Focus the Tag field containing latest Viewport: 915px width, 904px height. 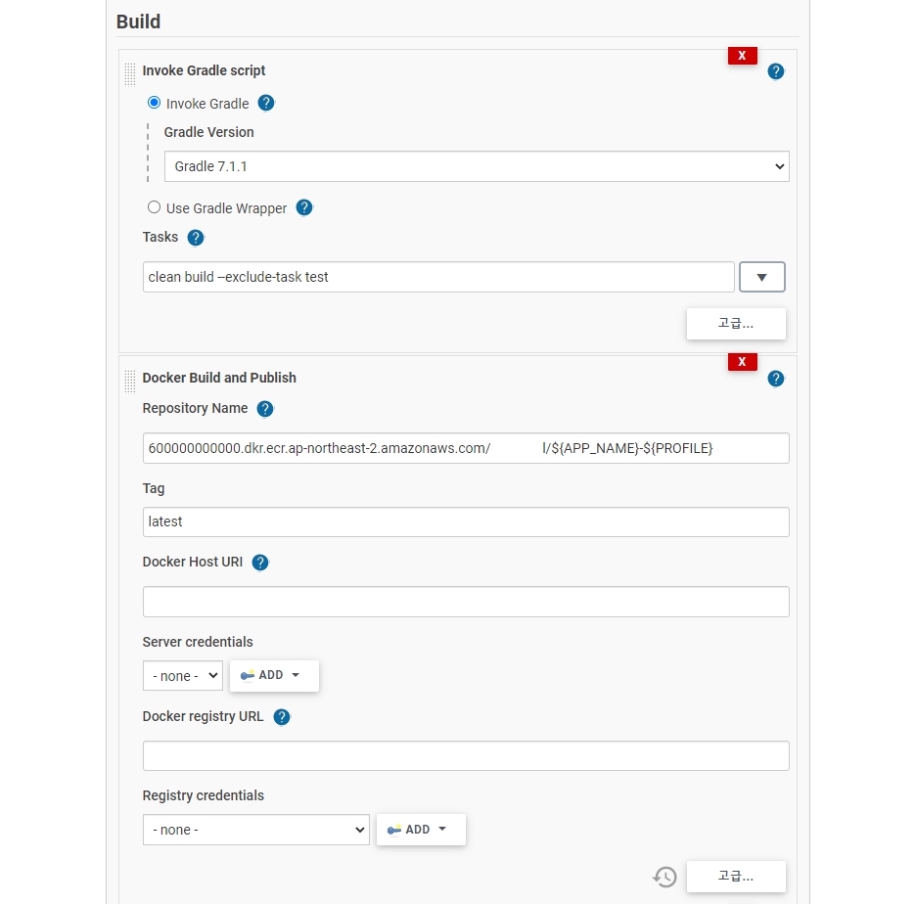[x=466, y=521]
